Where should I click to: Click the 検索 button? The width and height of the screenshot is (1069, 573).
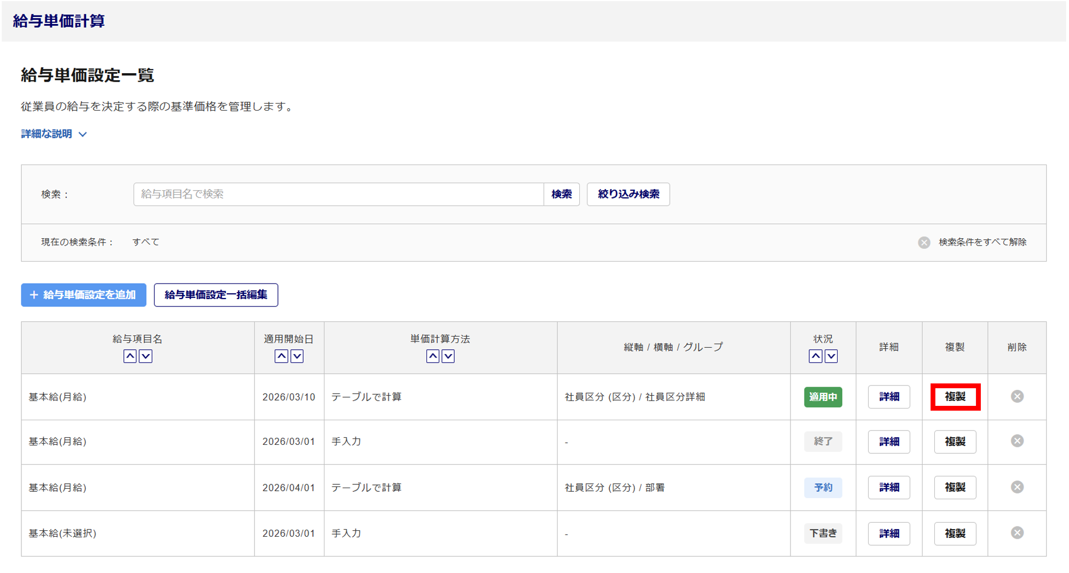point(561,194)
